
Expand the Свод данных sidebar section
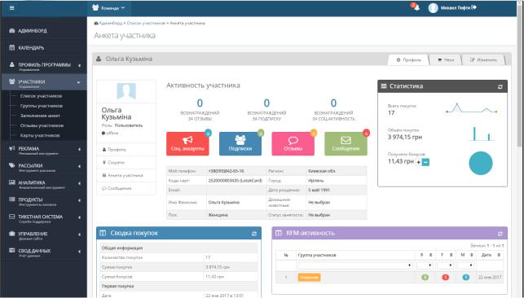click(x=43, y=252)
